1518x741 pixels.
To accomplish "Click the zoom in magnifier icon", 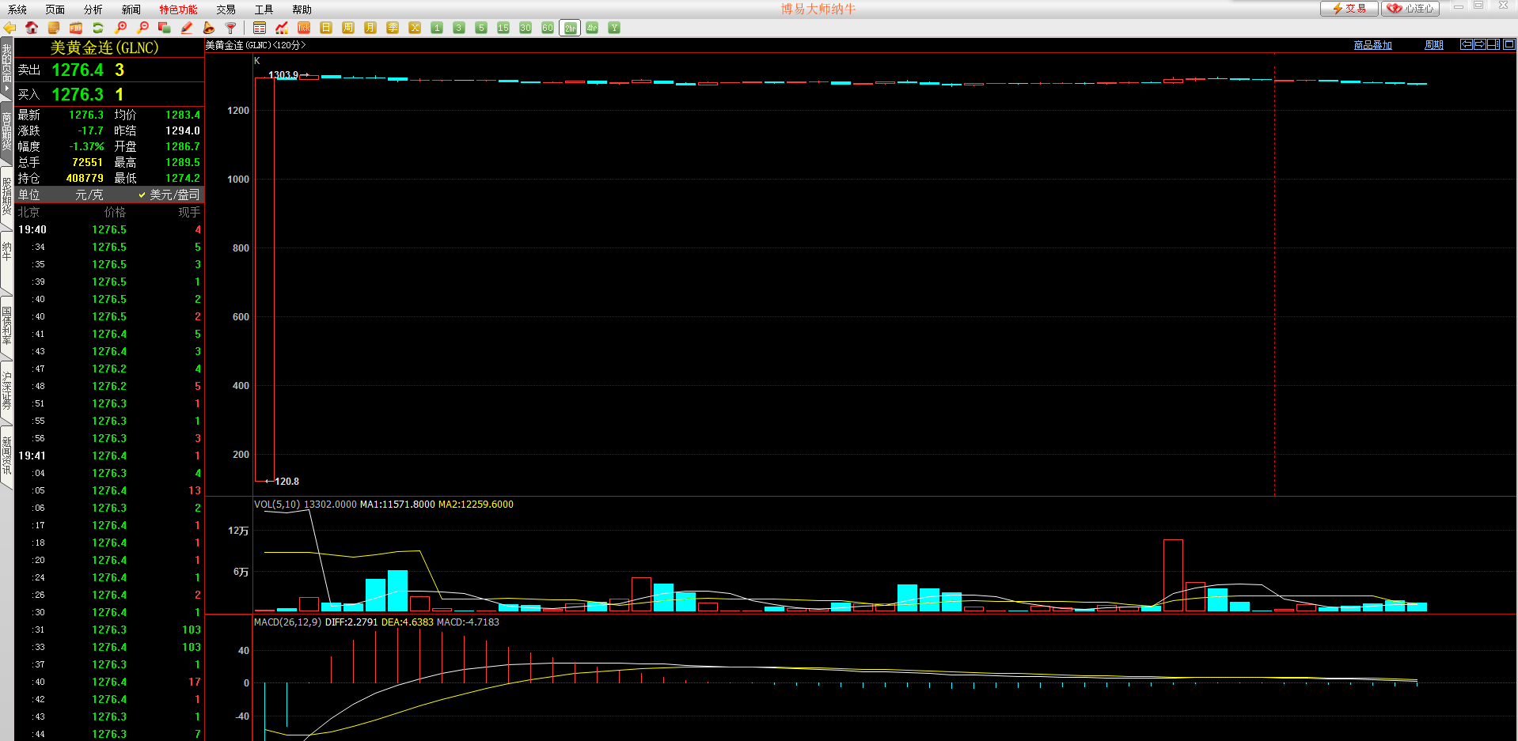I will (x=120, y=28).
